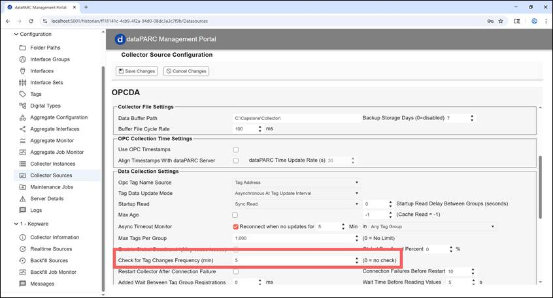Open the Any Tag Group dropdown

[x=432, y=226]
